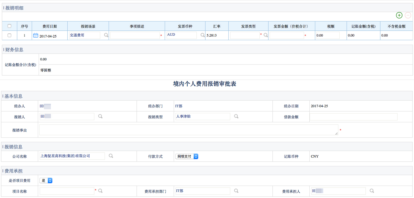The height and width of the screenshot is (198, 414).
Task: Click the 记账币种 value CNY
Action: coord(315,156)
